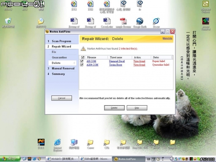
Task: Select Scan Progress step in sidebar
Action: coord(61,41)
